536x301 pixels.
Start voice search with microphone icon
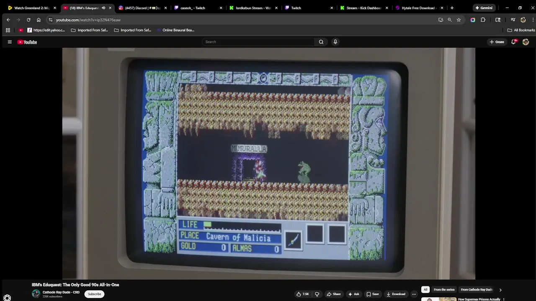tap(335, 42)
